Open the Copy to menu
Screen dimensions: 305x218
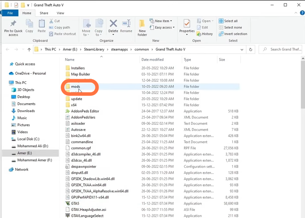pos(99,28)
